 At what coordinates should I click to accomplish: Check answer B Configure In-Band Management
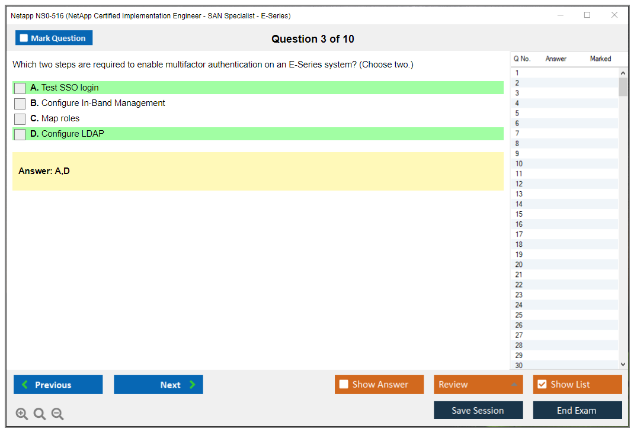pyautogui.click(x=20, y=104)
